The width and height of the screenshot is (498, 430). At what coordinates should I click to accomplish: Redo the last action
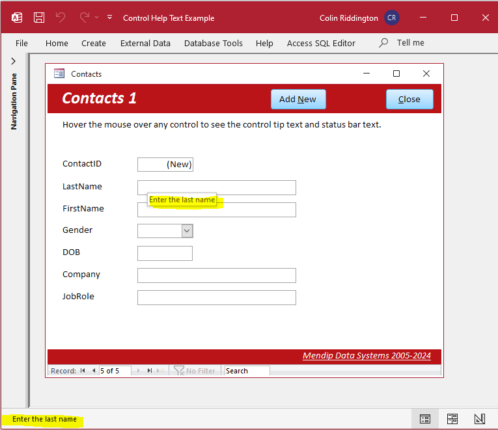[84, 18]
